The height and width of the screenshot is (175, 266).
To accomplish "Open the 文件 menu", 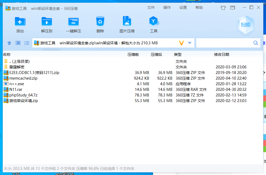I will point(151,8).
